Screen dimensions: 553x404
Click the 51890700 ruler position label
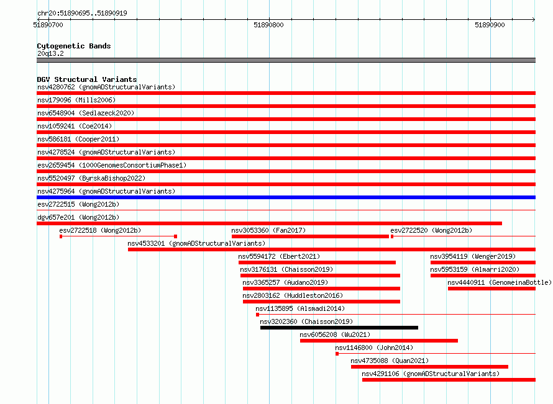pos(48,25)
